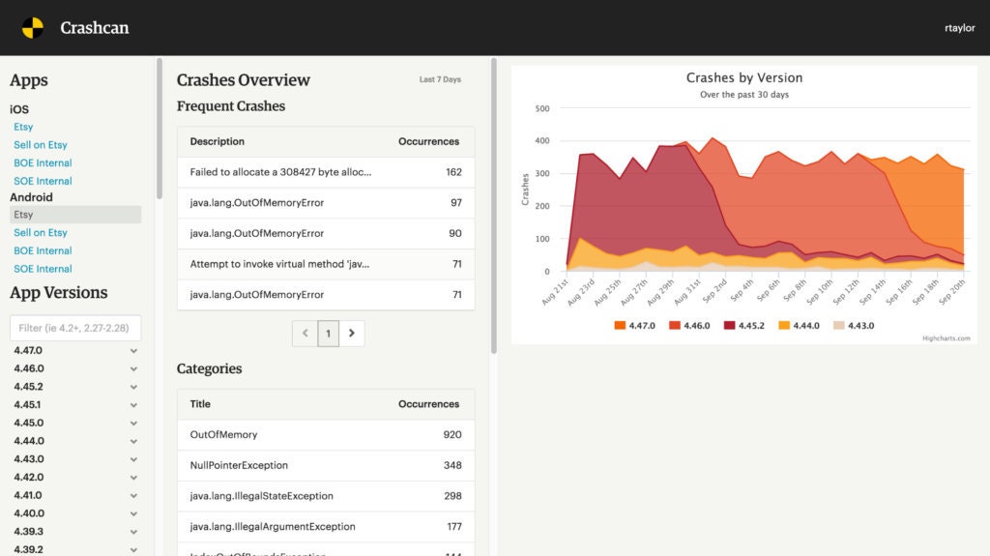
Task: Click the sidebar vertical scrollbar
Action: (160, 129)
